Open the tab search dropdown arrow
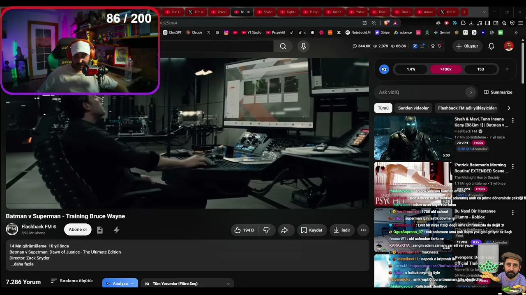Viewport: 526px width, 295px height. tap(484, 12)
